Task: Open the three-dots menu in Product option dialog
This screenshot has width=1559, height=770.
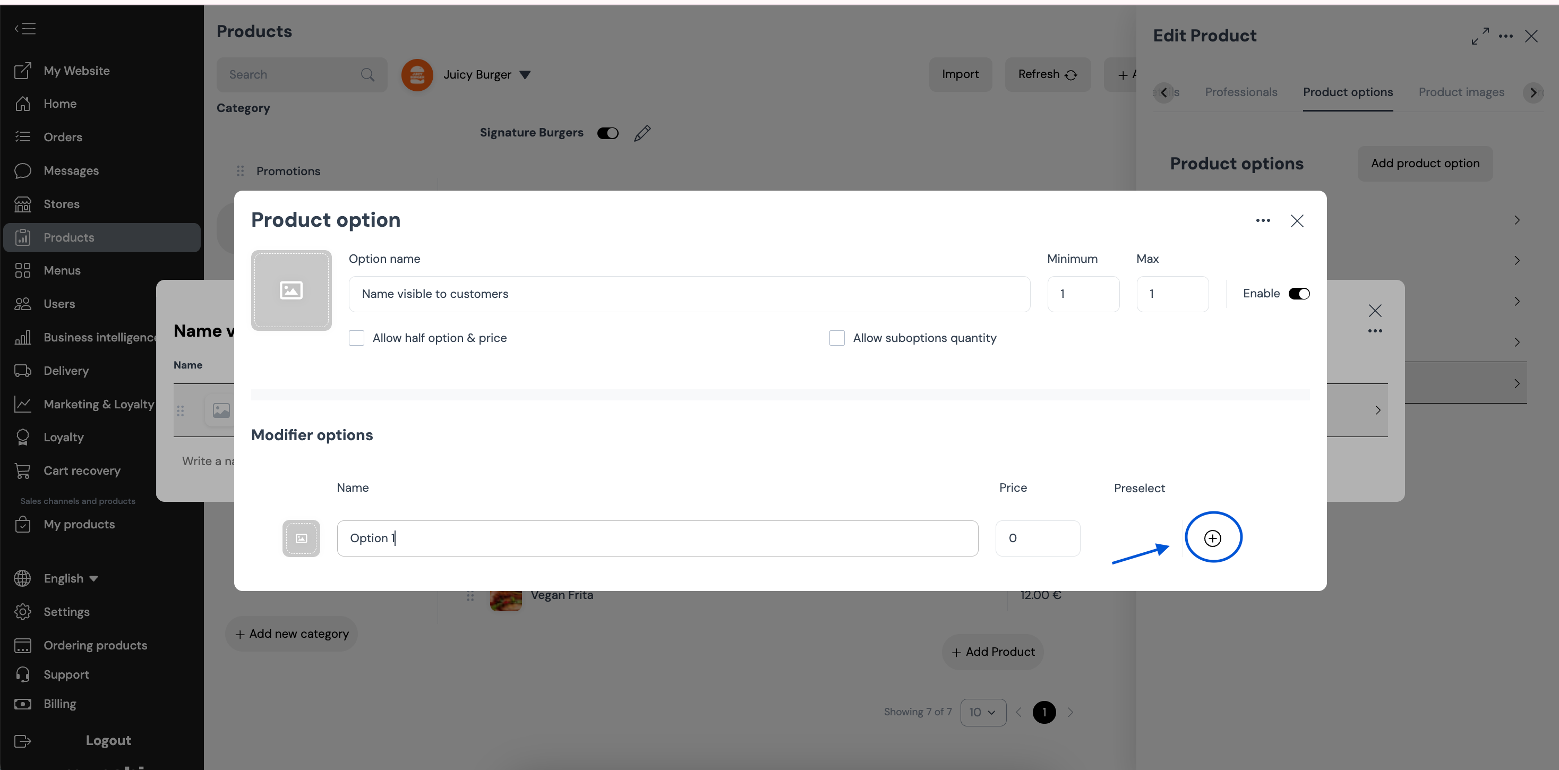Action: click(x=1263, y=220)
